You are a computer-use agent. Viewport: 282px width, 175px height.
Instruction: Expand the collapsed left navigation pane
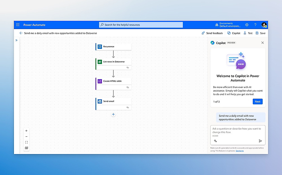pyautogui.click(x=16, y=40)
